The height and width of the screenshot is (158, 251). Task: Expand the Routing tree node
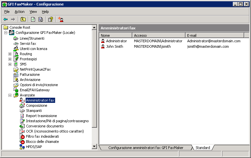10,54
